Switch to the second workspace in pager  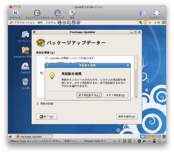(148, 137)
